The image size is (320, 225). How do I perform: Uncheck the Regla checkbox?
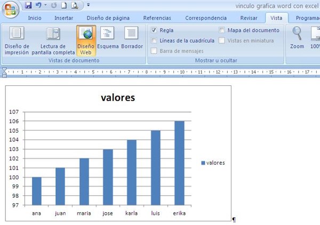(154, 30)
